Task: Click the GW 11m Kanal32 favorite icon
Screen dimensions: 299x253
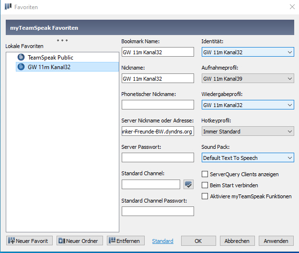Action: tap(21, 67)
